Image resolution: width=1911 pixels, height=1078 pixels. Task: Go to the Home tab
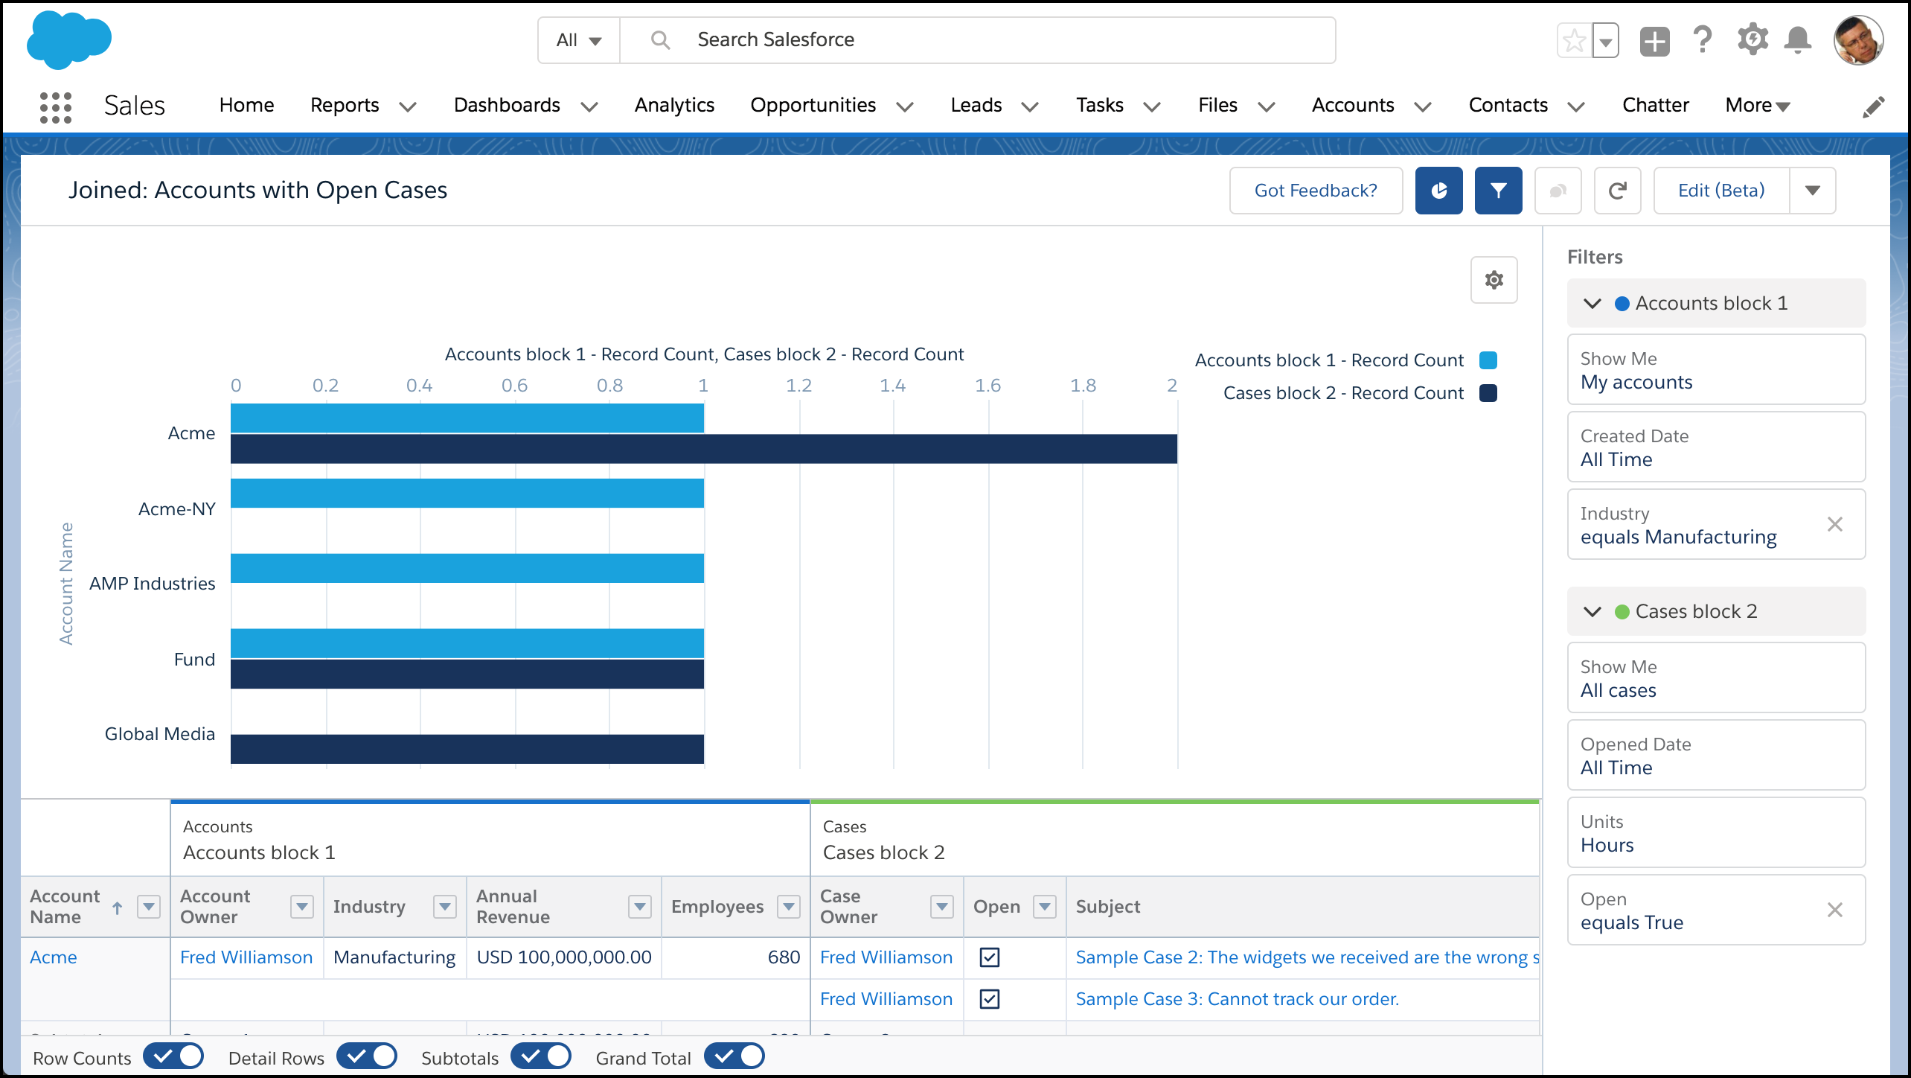coord(246,106)
